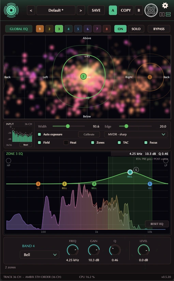Click the CPU 16.2 % status text
The image size is (174, 281).
coord(87,277)
